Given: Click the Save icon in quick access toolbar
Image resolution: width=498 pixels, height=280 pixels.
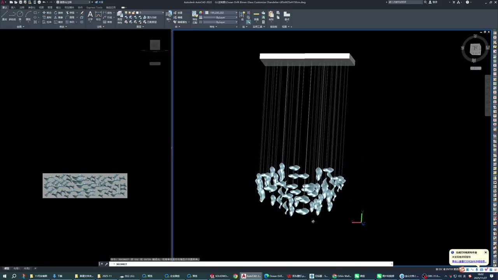Looking at the screenshot, I should (20, 2).
